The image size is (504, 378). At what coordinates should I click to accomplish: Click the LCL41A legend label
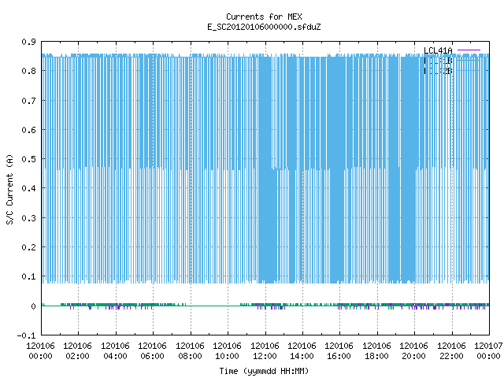point(438,50)
